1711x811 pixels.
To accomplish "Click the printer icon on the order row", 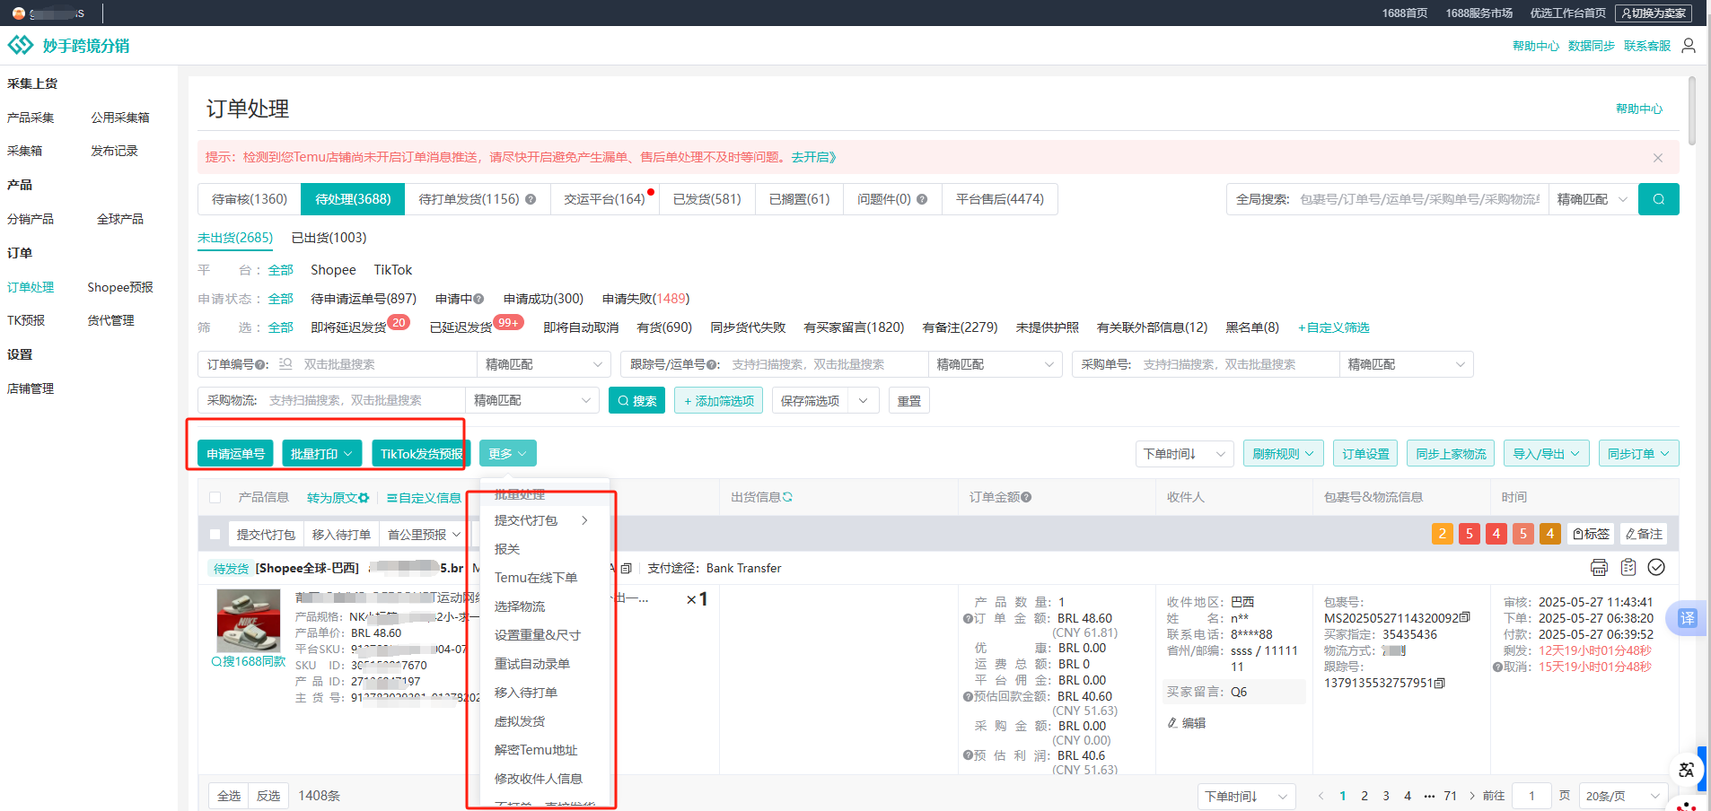I will [1599, 567].
